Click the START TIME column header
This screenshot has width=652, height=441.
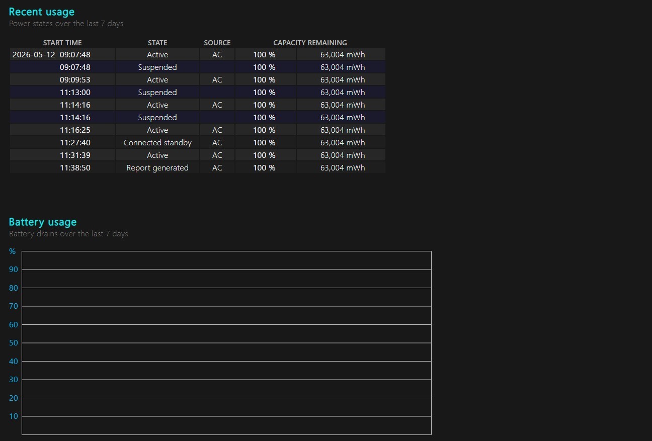pos(62,43)
